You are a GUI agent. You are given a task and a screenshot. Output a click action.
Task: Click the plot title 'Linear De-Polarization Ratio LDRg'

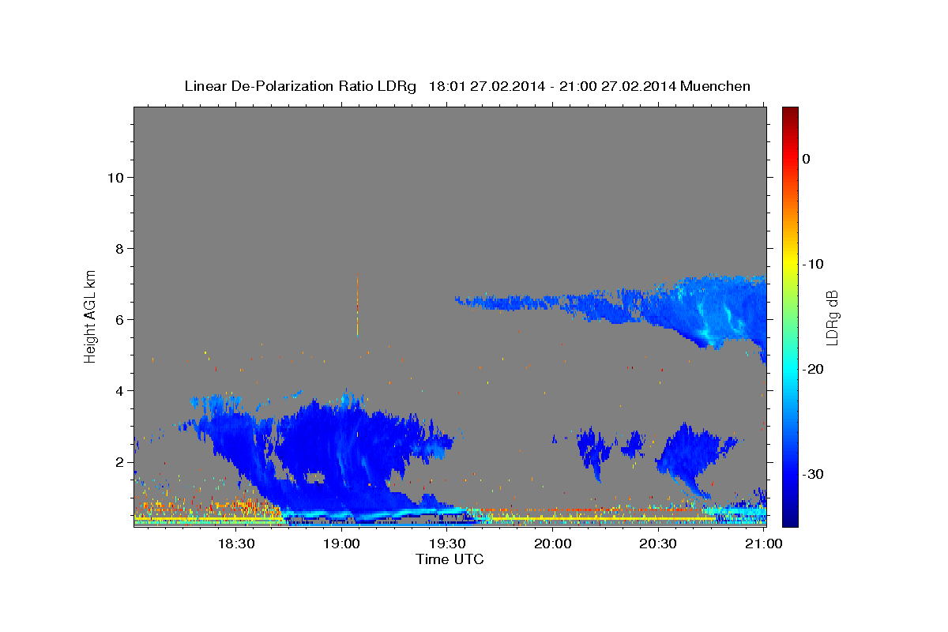299,86
